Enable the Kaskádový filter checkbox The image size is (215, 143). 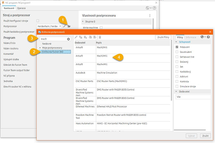click(x=177, y=71)
